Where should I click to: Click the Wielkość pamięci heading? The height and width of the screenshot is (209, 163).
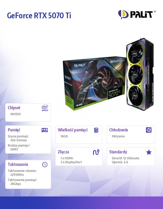coord(73,130)
